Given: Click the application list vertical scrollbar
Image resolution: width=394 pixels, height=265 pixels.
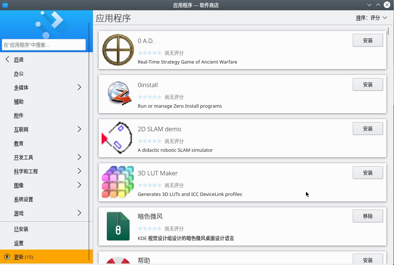Looking at the screenshot, I should pyautogui.click(x=388, y=31).
